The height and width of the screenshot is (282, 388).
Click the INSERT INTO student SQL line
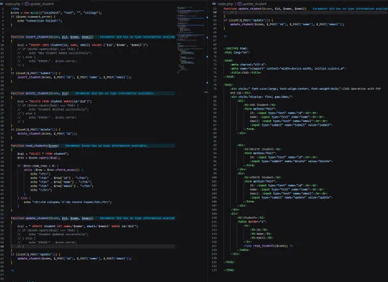[x=83, y=45]
